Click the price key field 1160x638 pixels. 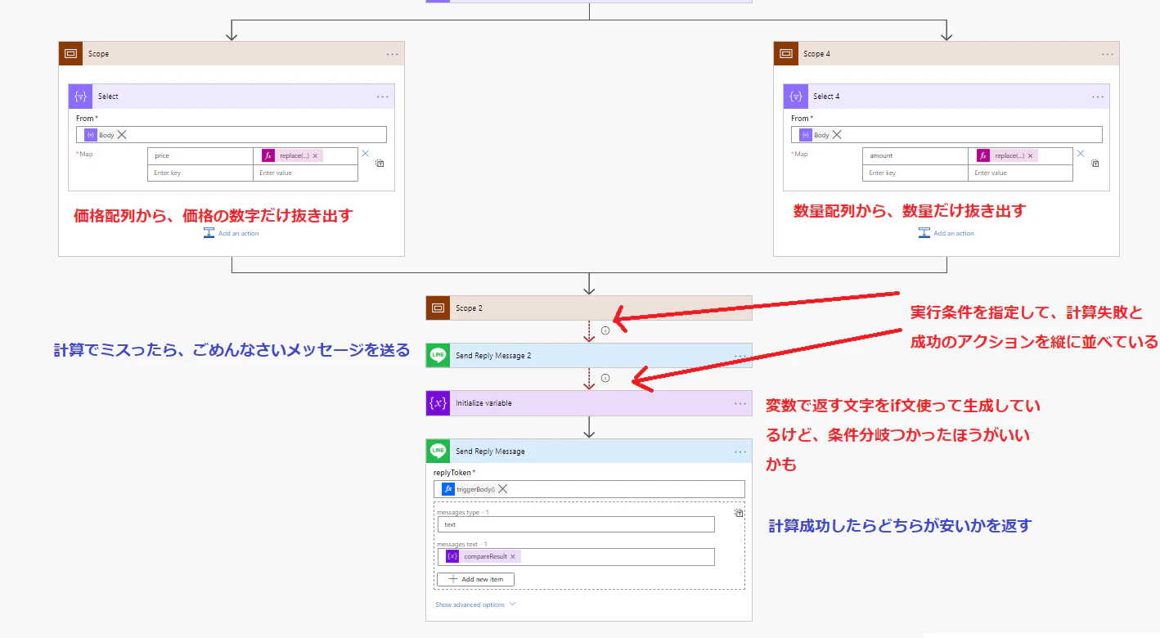coord(200,155)
